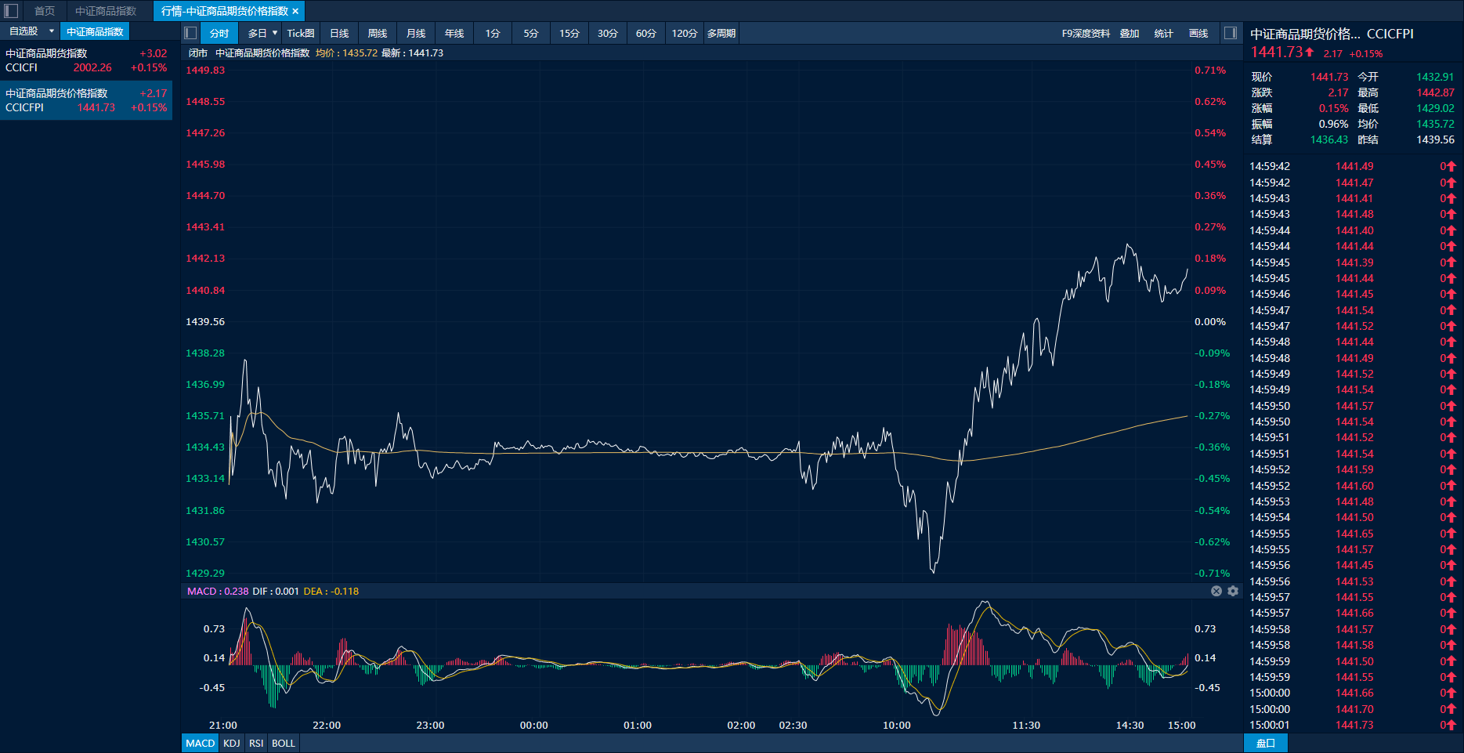Close the 行情-中证商品期货价格指数 tab

[295, 11]
